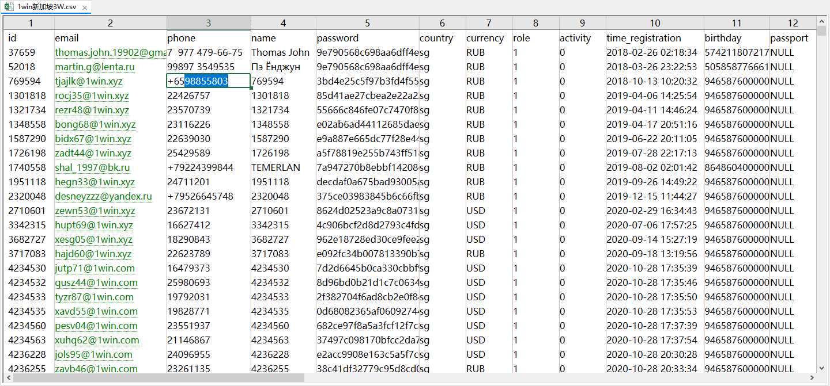Select column header 10
Viewport: 830px width, 386px height.
pos(655,24)
